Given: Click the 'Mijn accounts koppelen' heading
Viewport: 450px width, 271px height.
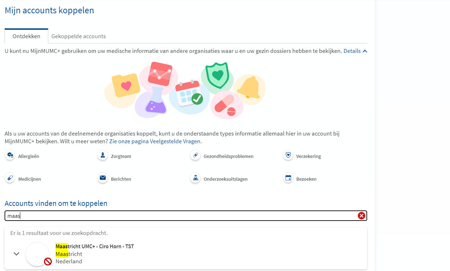Looking at the screenshot, I should 49,11.
